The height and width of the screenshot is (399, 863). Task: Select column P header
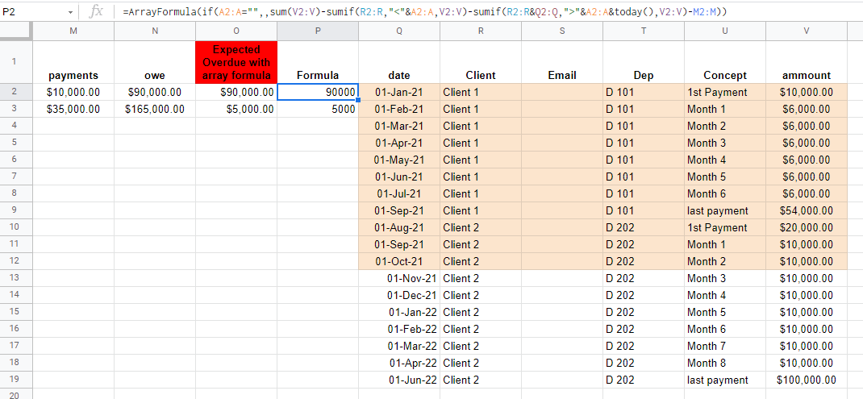coord(318,31)
